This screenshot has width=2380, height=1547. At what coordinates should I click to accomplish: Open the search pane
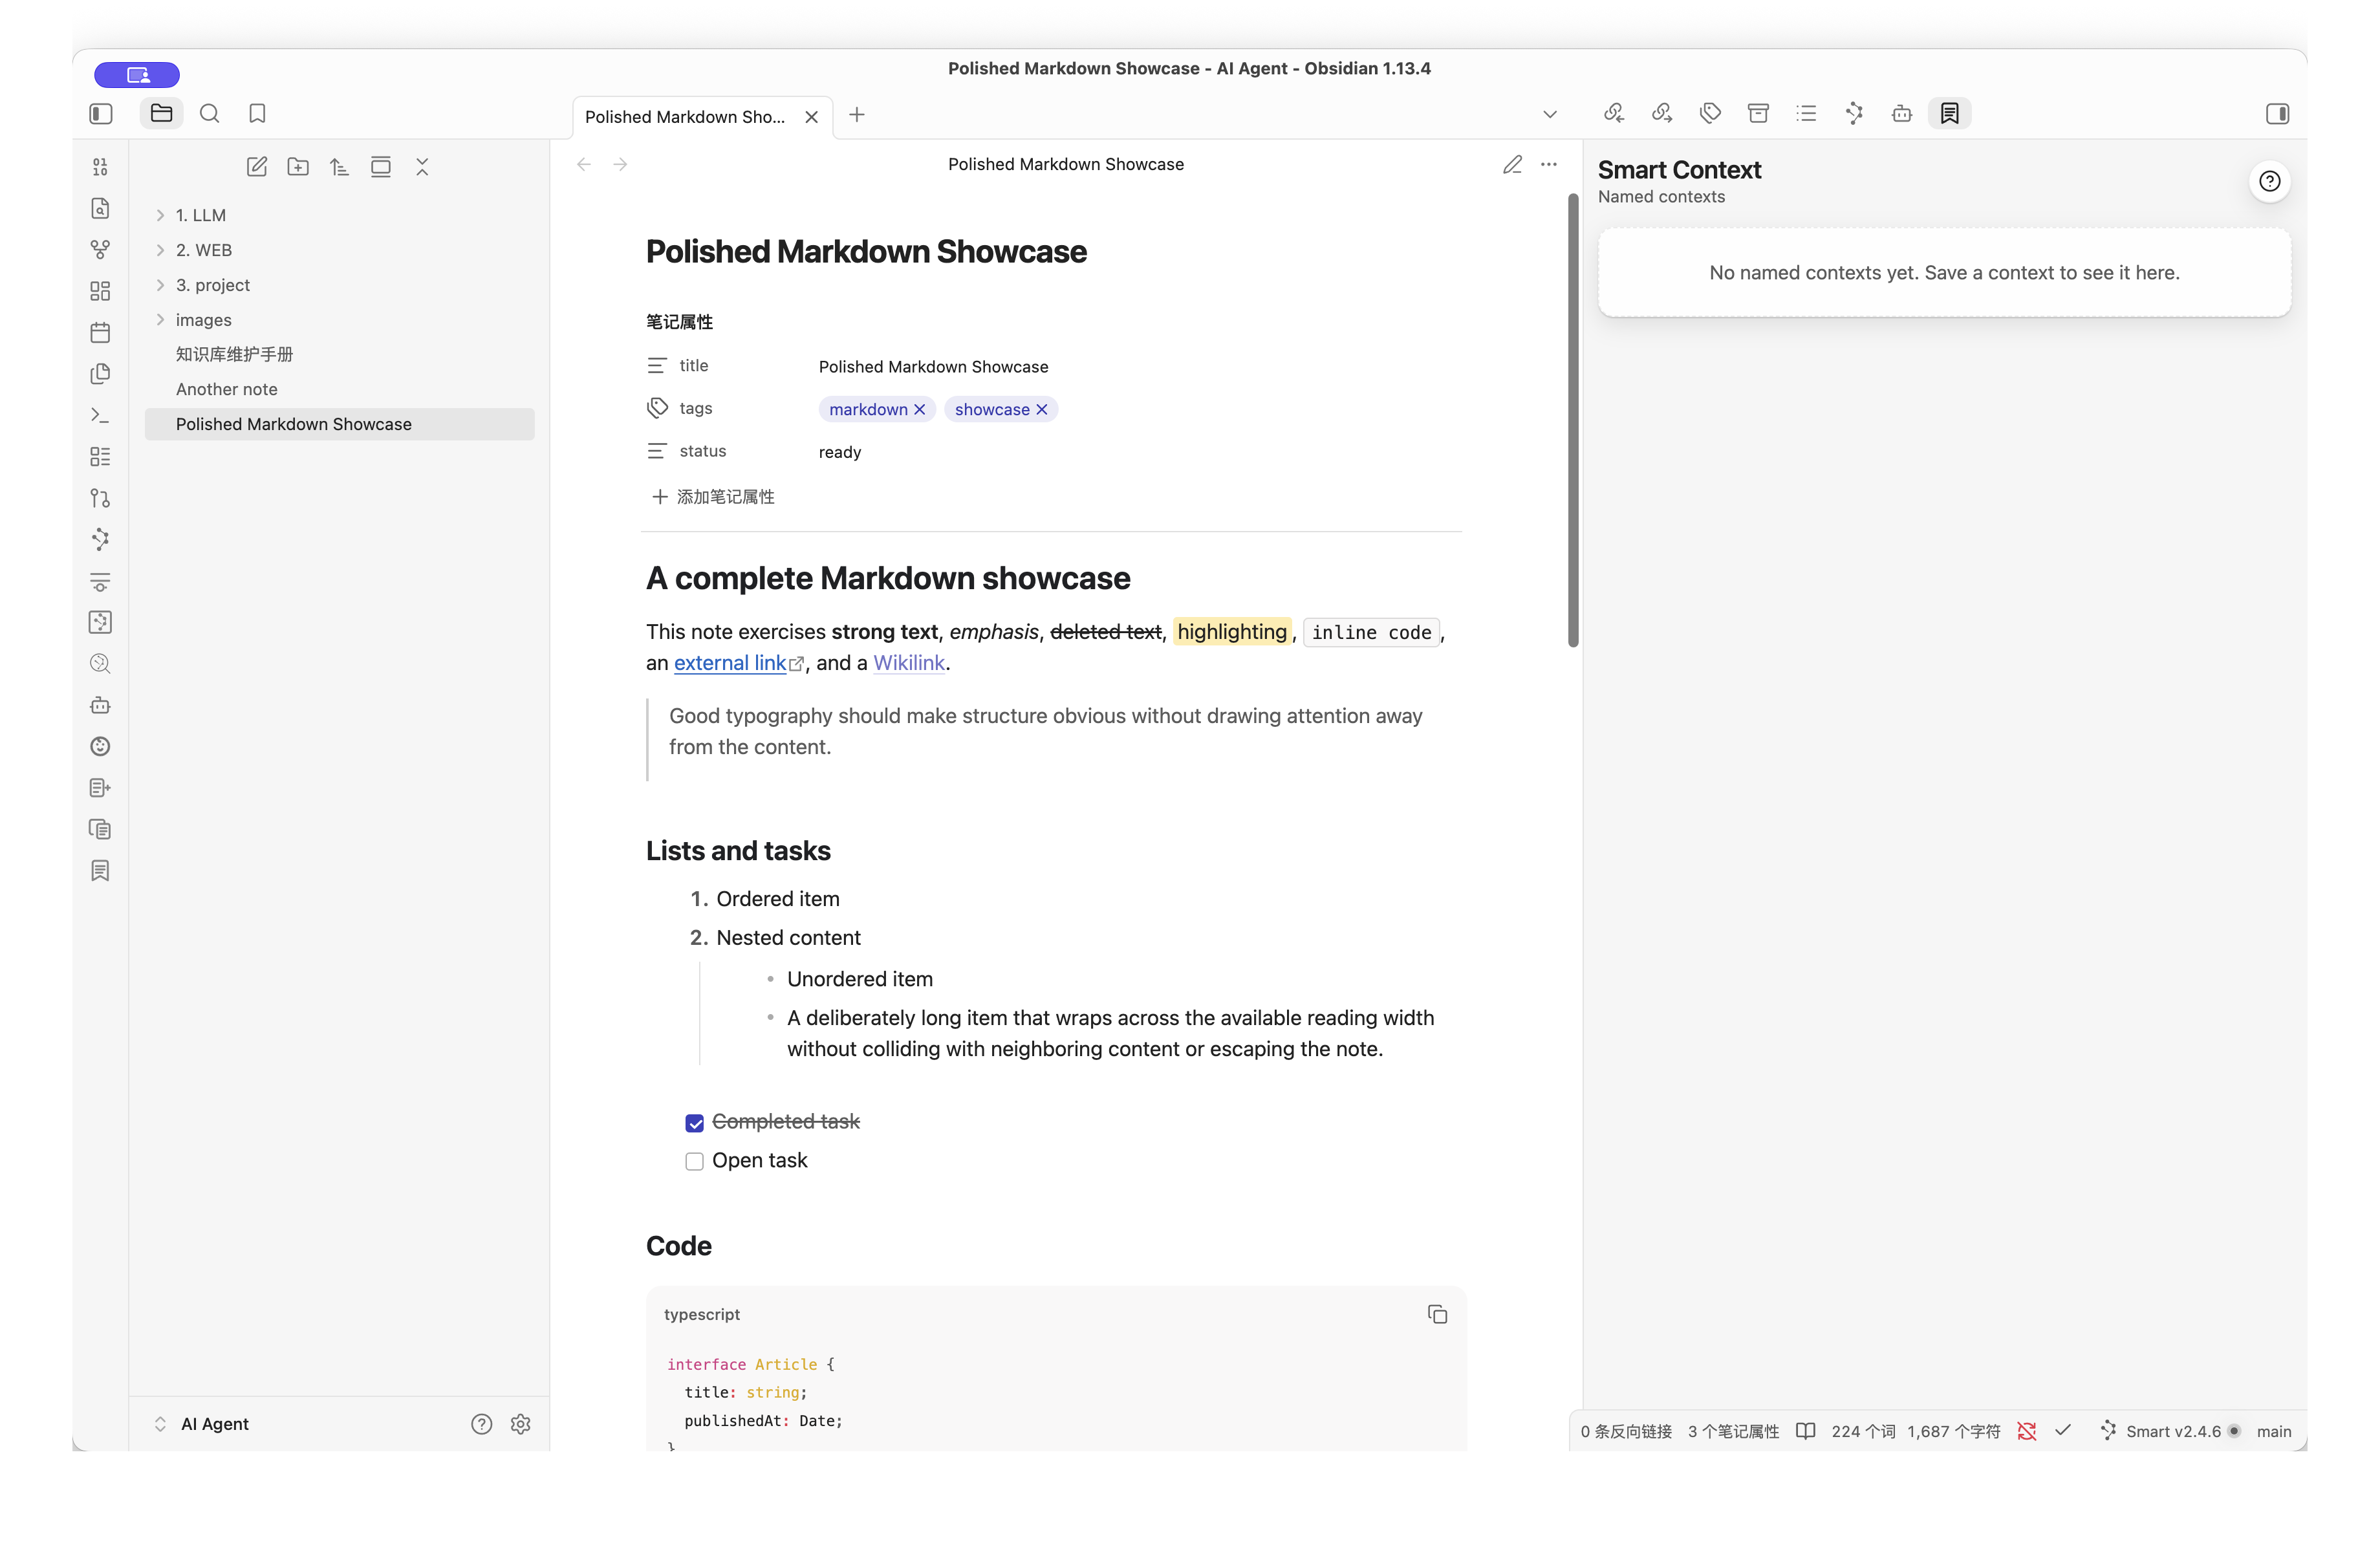click(x=209, y=114)
